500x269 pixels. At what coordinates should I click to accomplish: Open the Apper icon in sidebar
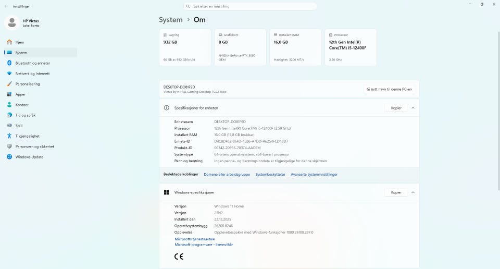(x=9, y=94)
